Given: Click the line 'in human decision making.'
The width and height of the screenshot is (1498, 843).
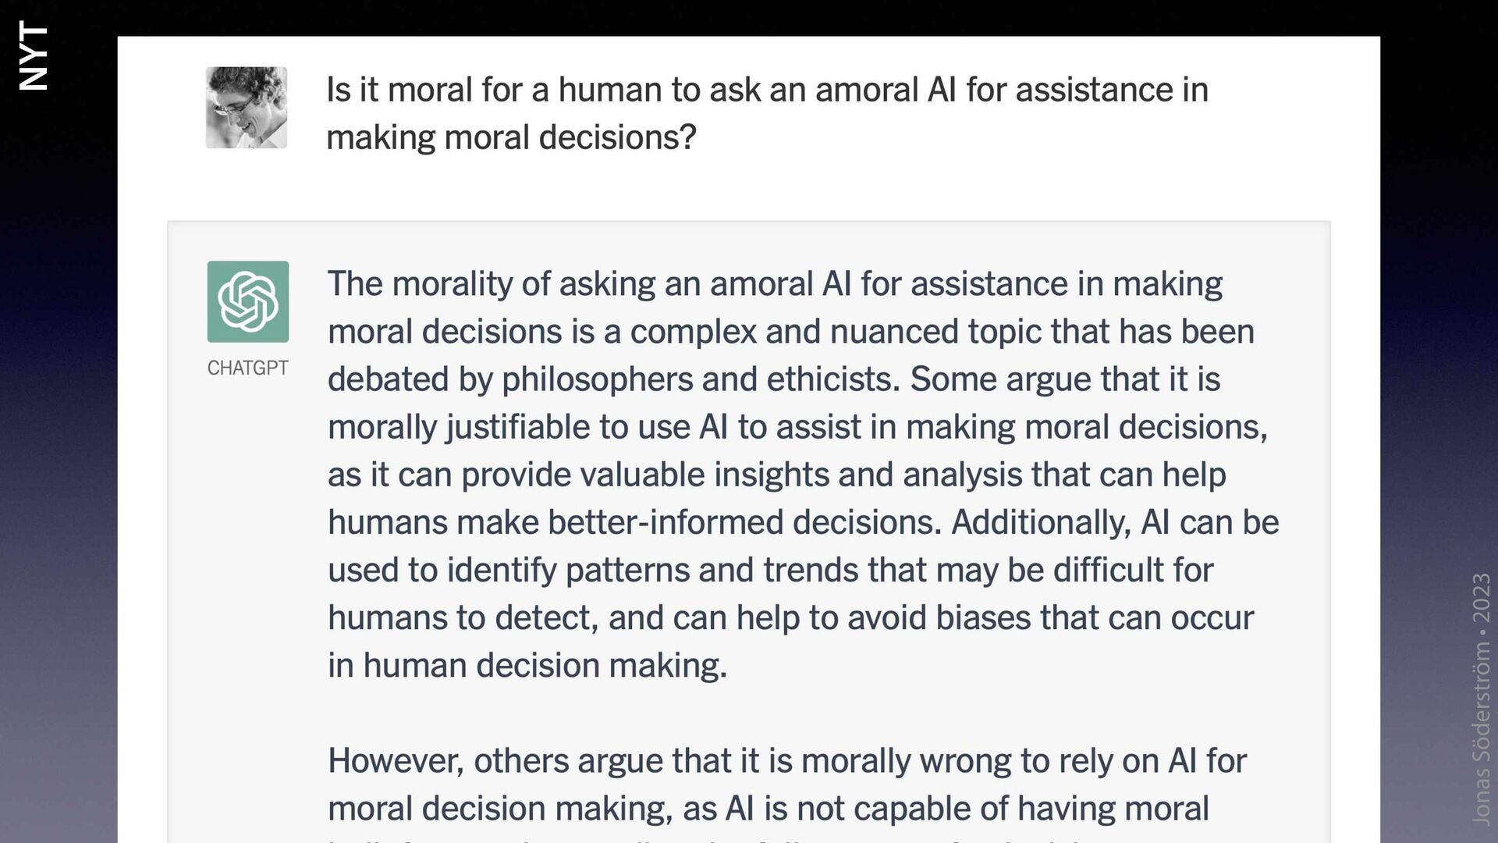Looking at the screenshot, I should (527, 666).
